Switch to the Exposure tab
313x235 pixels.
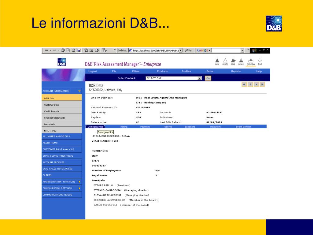(x=190, y=127)
